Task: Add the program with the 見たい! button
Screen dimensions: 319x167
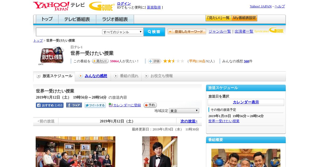Action: (x=100, y=61)
